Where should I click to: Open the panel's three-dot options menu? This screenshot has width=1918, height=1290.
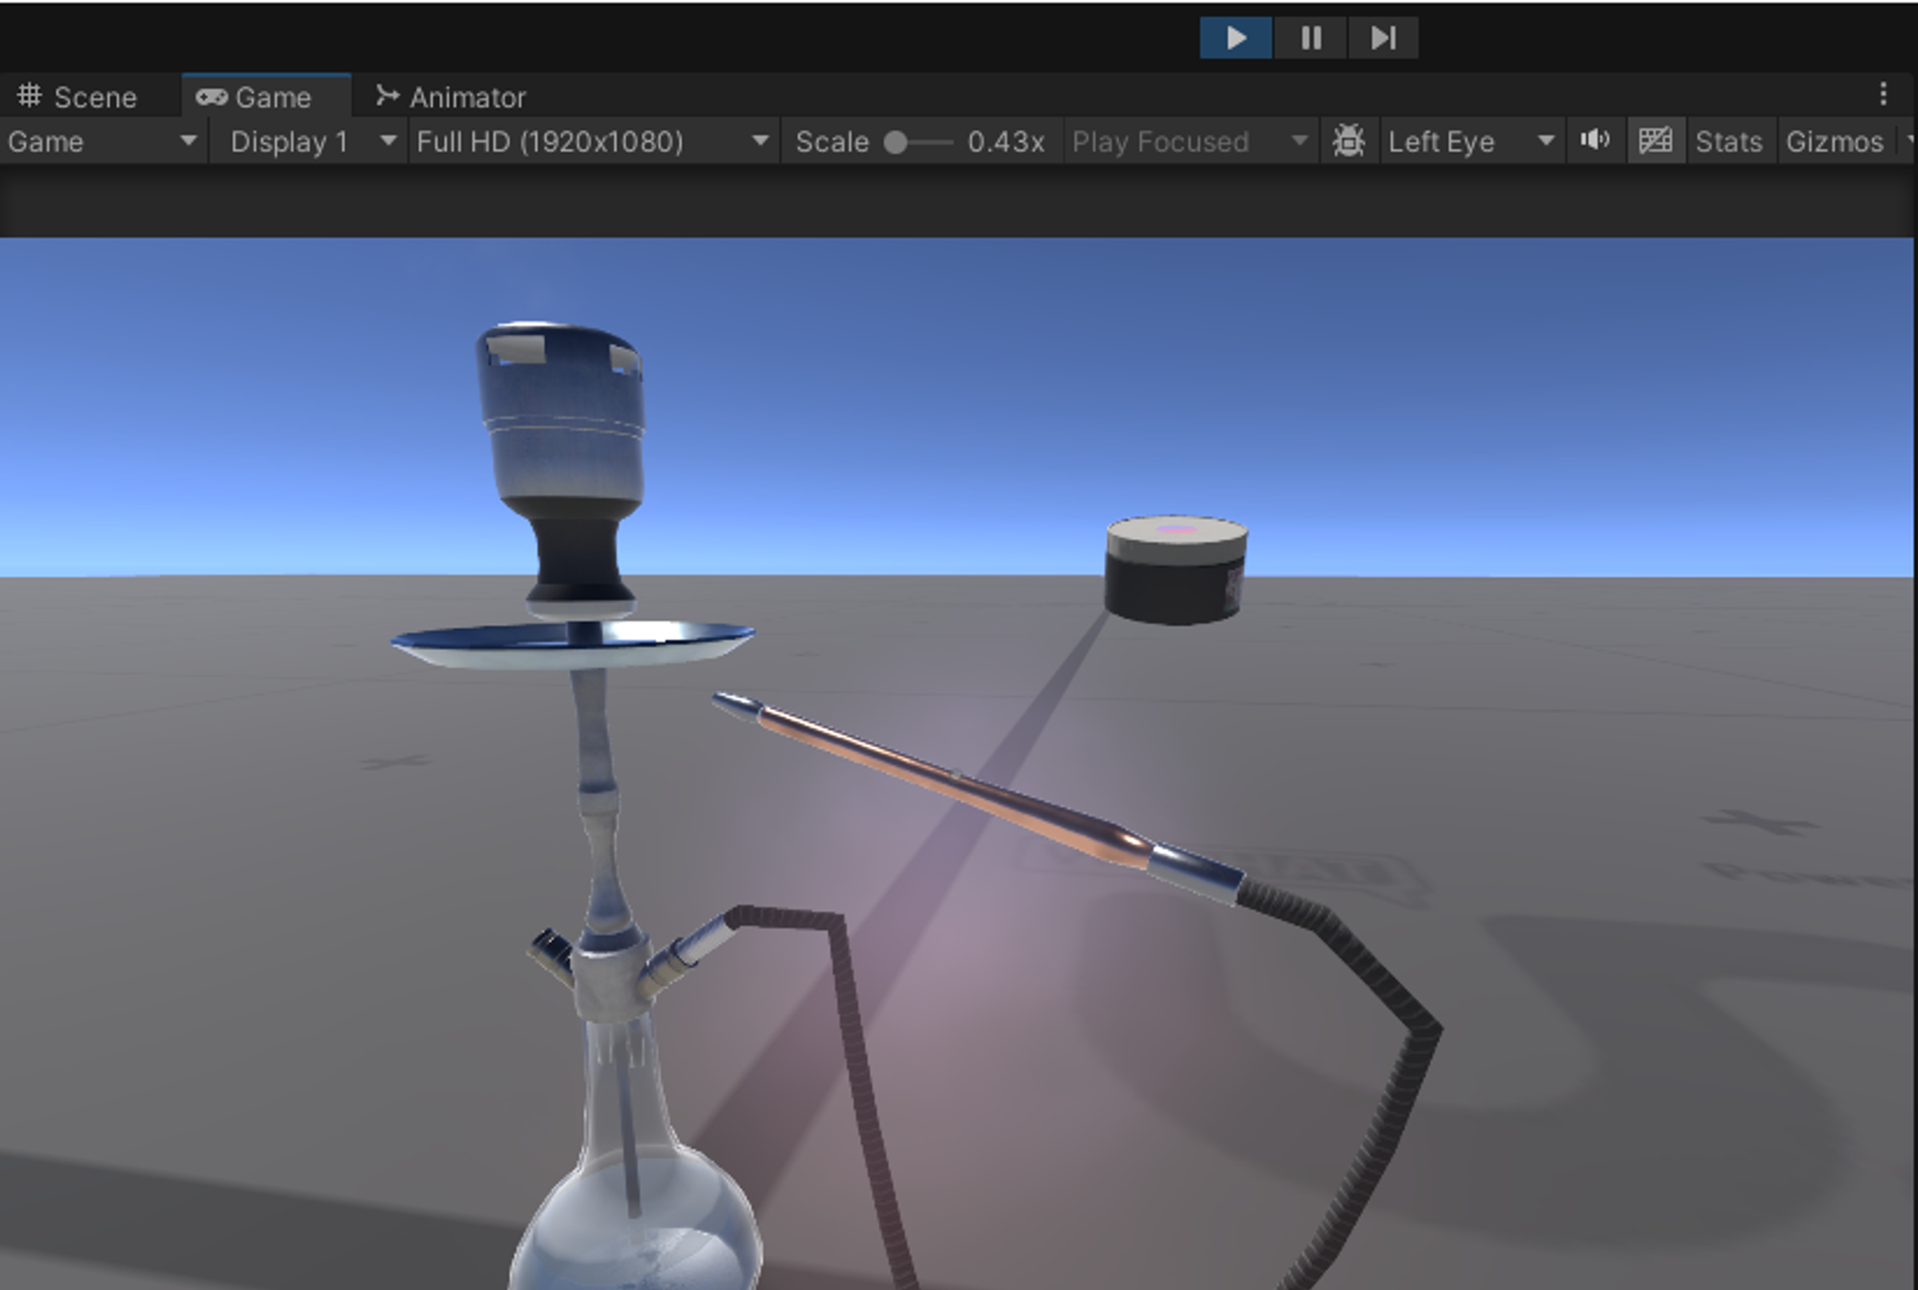coord(1883,94)
